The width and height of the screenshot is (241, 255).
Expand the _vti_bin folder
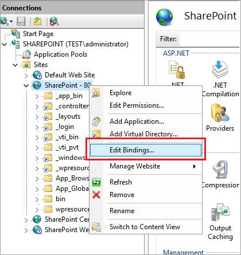click(37, 138)
